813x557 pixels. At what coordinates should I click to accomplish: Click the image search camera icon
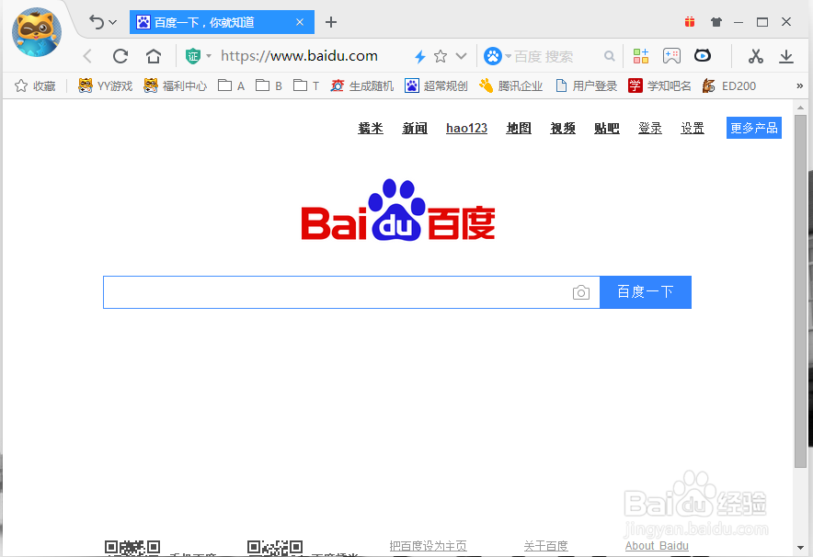pyautogui.click(x=581, y=292)
